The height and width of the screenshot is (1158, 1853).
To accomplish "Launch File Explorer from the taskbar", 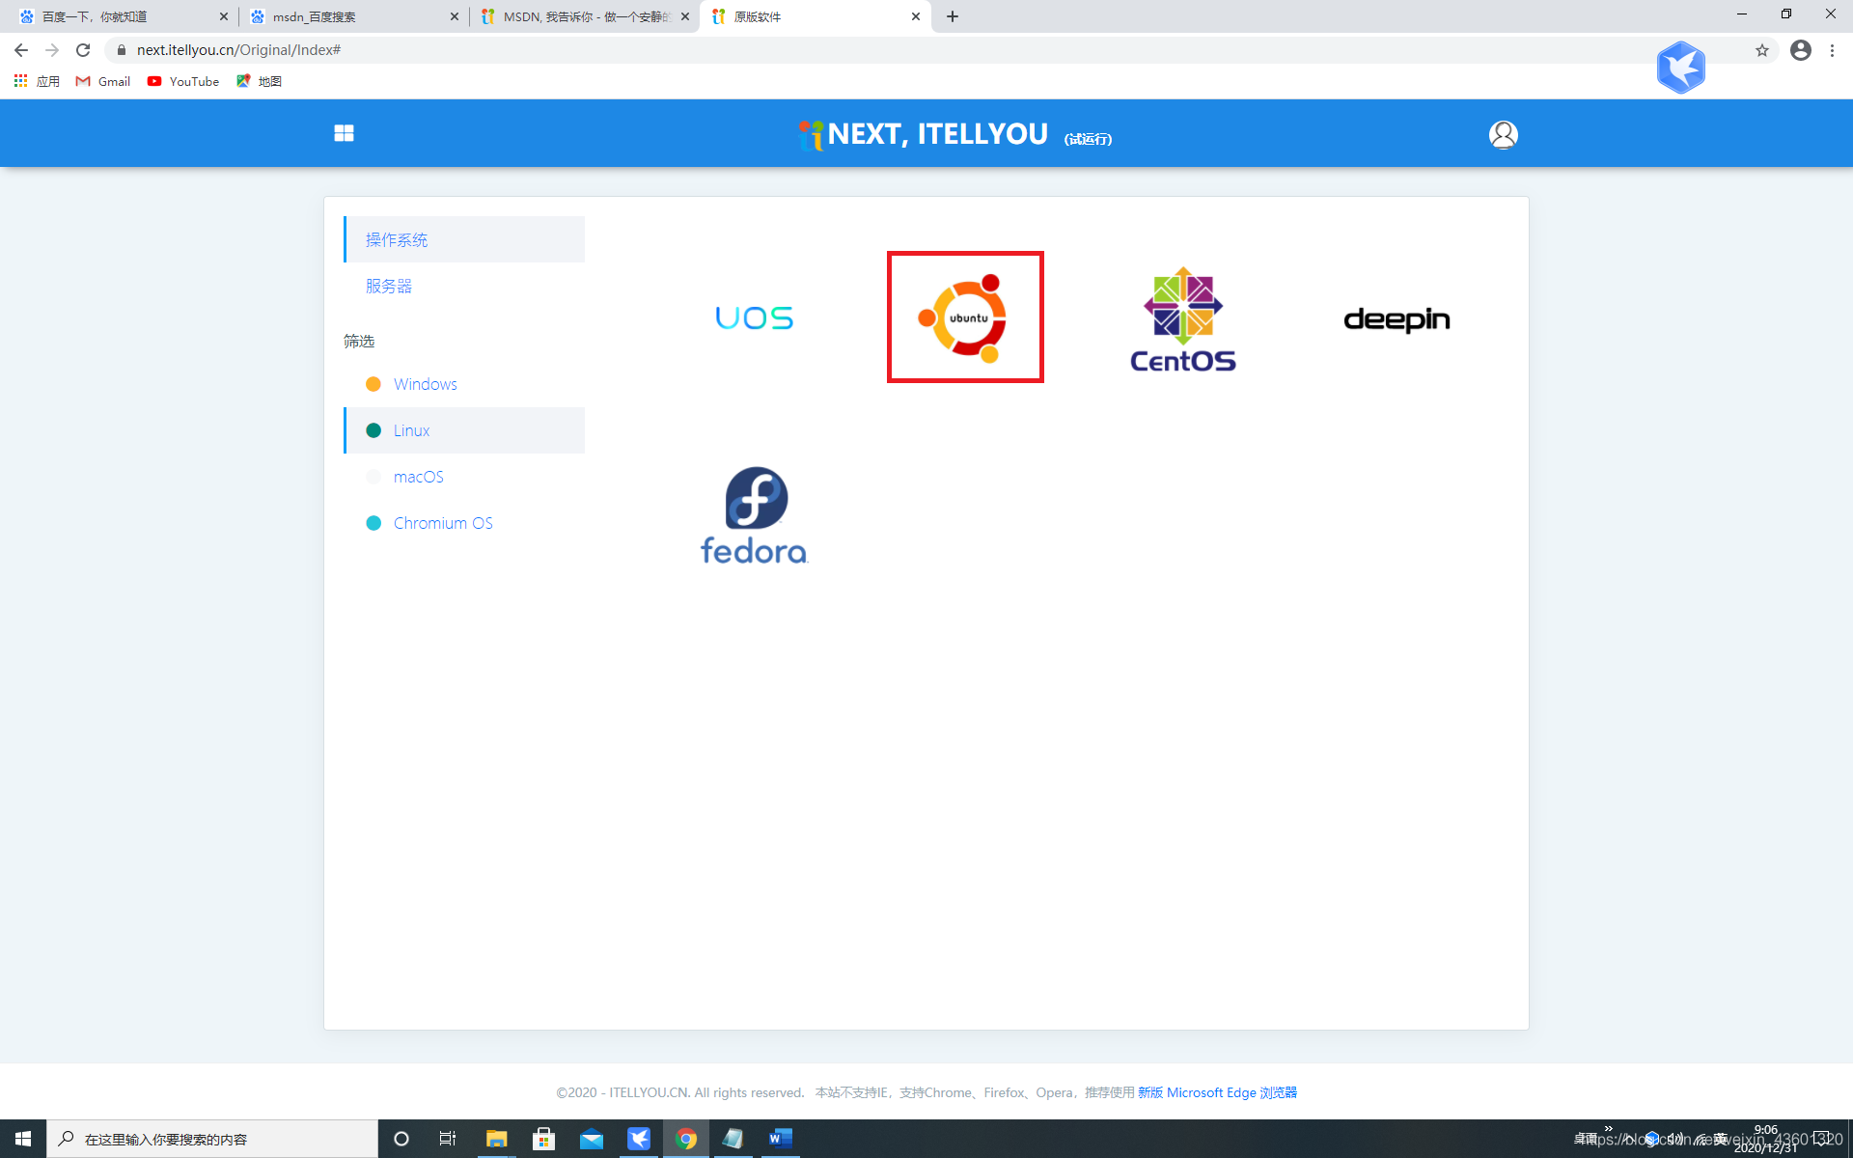I will [496, 1139].
